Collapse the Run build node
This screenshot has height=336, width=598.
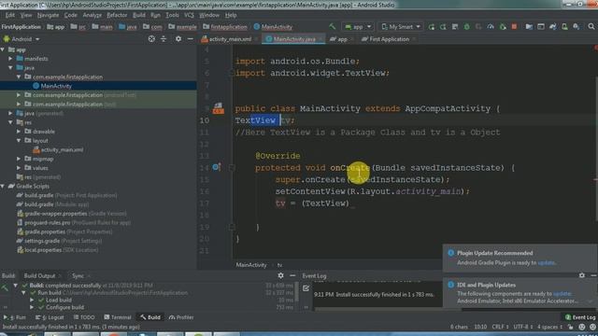(23, 292)
